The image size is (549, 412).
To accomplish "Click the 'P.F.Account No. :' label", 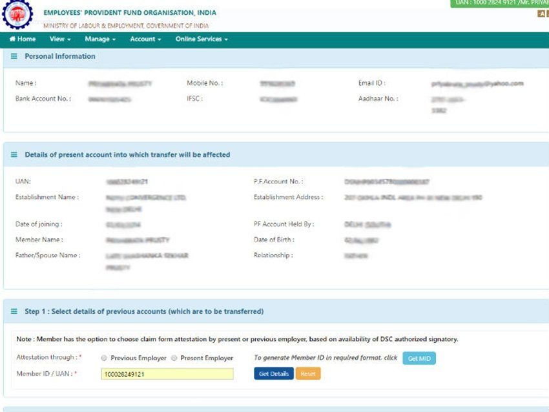I will coord(278,181).
